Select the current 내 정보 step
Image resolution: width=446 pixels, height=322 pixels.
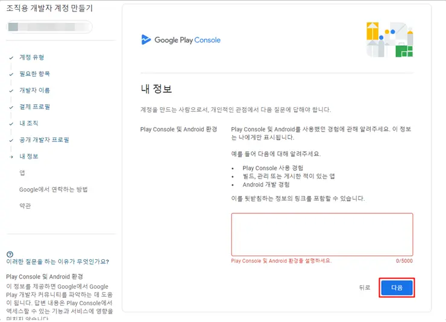coord(28,156)
